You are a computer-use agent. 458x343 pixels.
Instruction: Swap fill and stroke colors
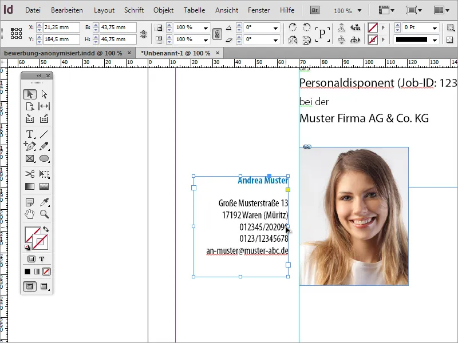pyautogui.click(x=46, y=229)
